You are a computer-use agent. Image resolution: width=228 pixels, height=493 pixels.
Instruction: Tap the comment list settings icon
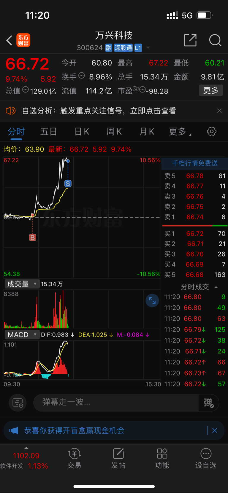tap(18, 403)
